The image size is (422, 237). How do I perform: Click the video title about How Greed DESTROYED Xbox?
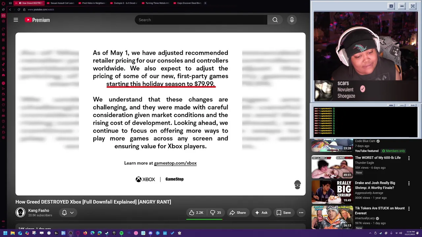click(93, 202)
